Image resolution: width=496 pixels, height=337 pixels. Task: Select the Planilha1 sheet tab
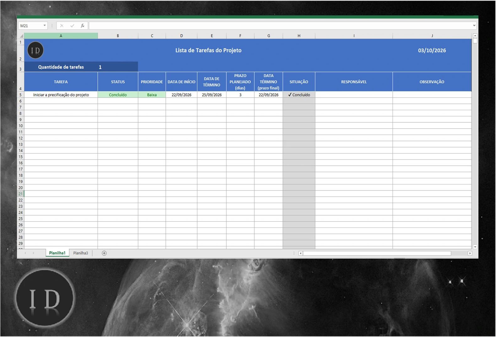[57, 253]
